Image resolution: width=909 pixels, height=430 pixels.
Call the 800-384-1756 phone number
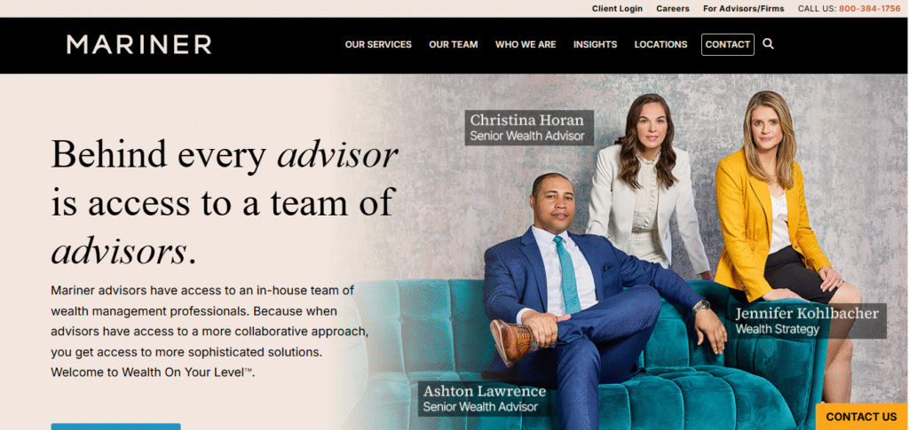(x=869, y=9)
